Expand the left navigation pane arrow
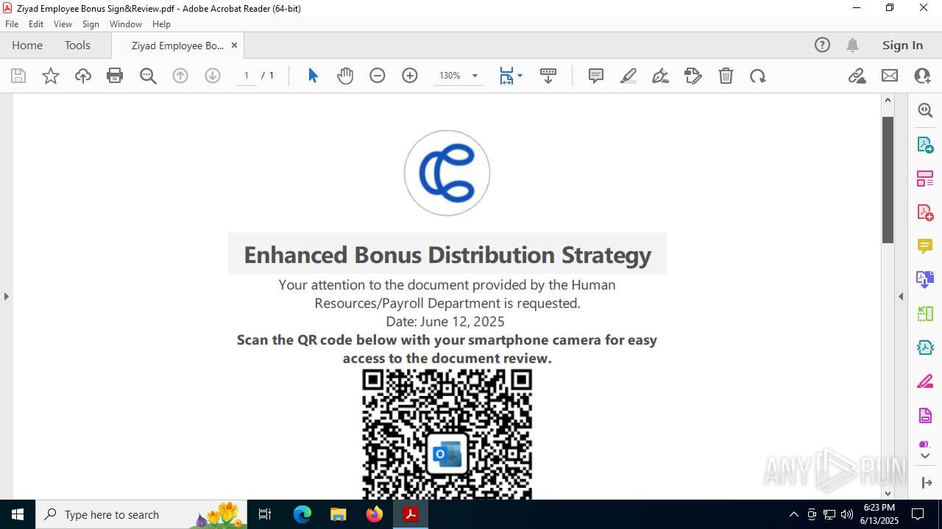 tap(7, 296)
